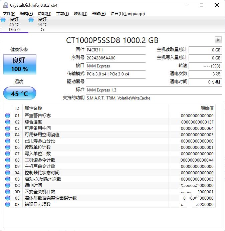
Task: Click the empty 驱动器号 field
Action: pos(116,82)
